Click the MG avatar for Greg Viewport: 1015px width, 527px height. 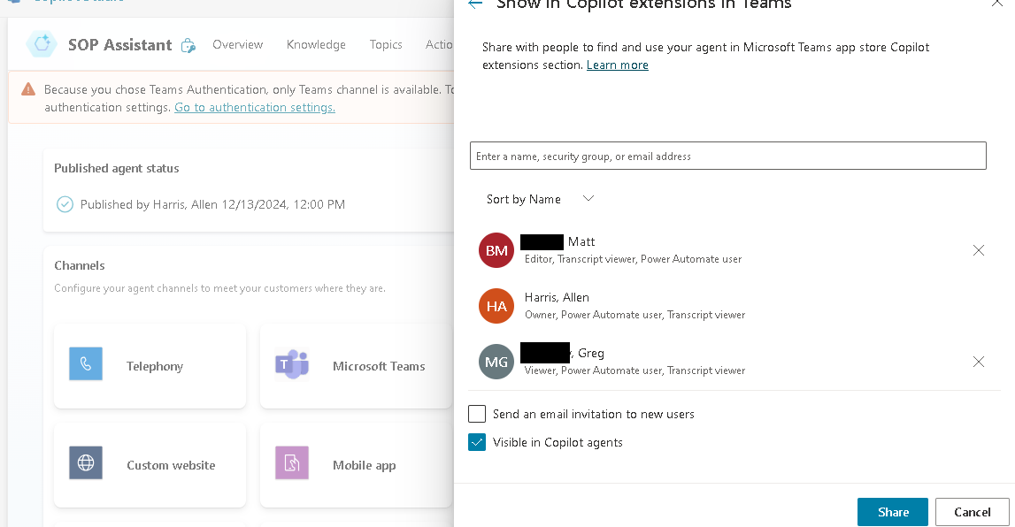click(x=496, y=362)
